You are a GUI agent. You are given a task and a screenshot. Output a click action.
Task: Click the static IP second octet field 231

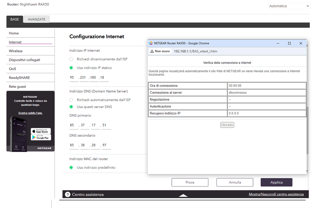click(84, 77)
